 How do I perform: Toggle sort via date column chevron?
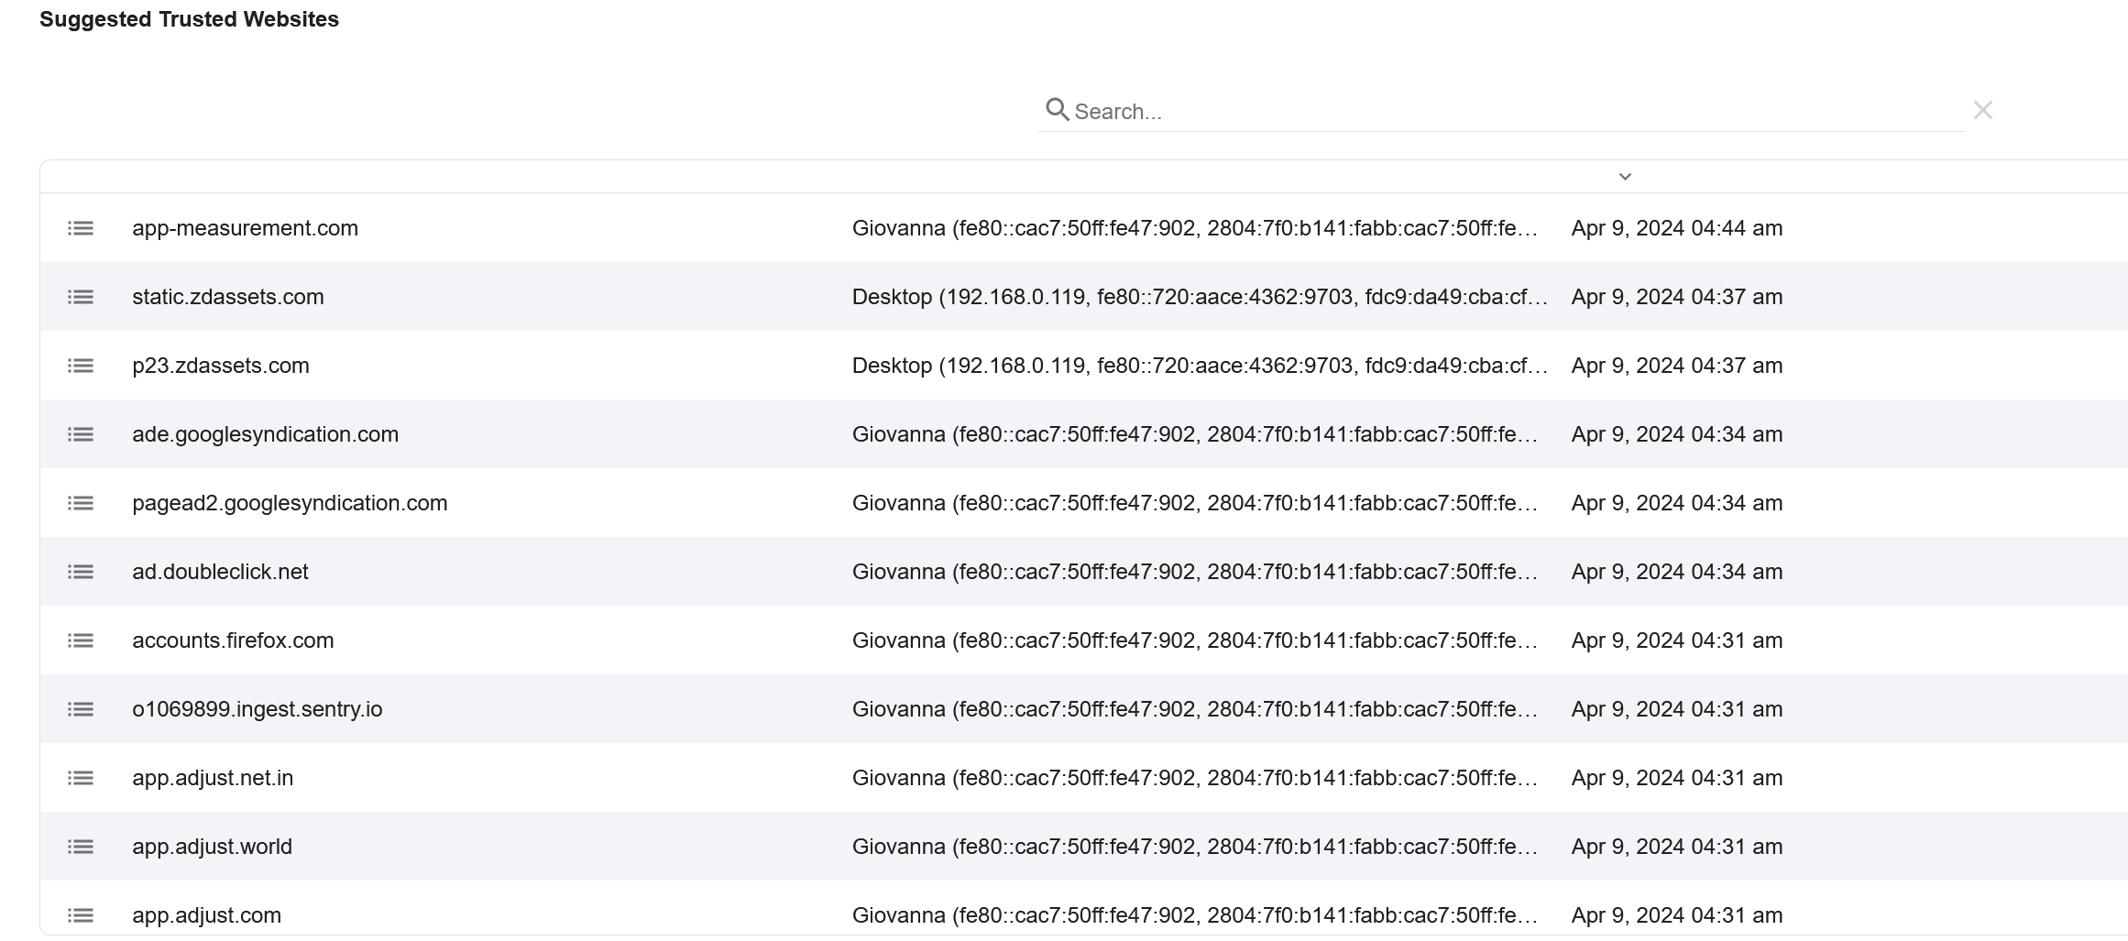tap(1625, 177)
